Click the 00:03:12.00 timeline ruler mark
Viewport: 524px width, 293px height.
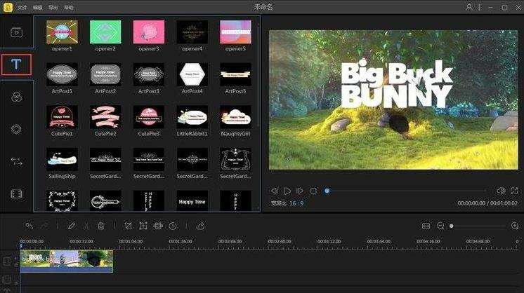pyautogui.click(x=329, y=241)
